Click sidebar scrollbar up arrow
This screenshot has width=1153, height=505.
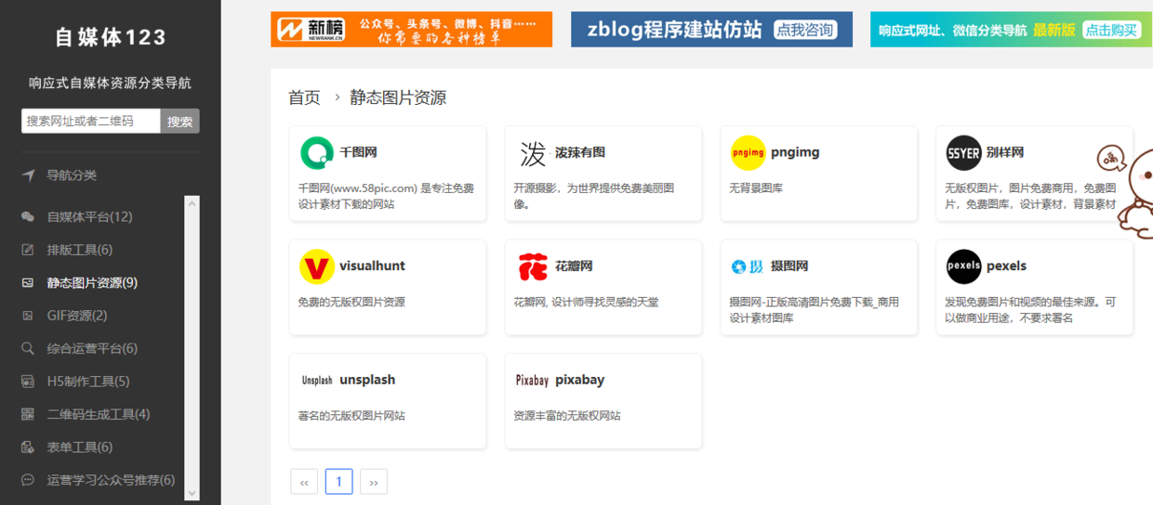(x=192, y=203)
